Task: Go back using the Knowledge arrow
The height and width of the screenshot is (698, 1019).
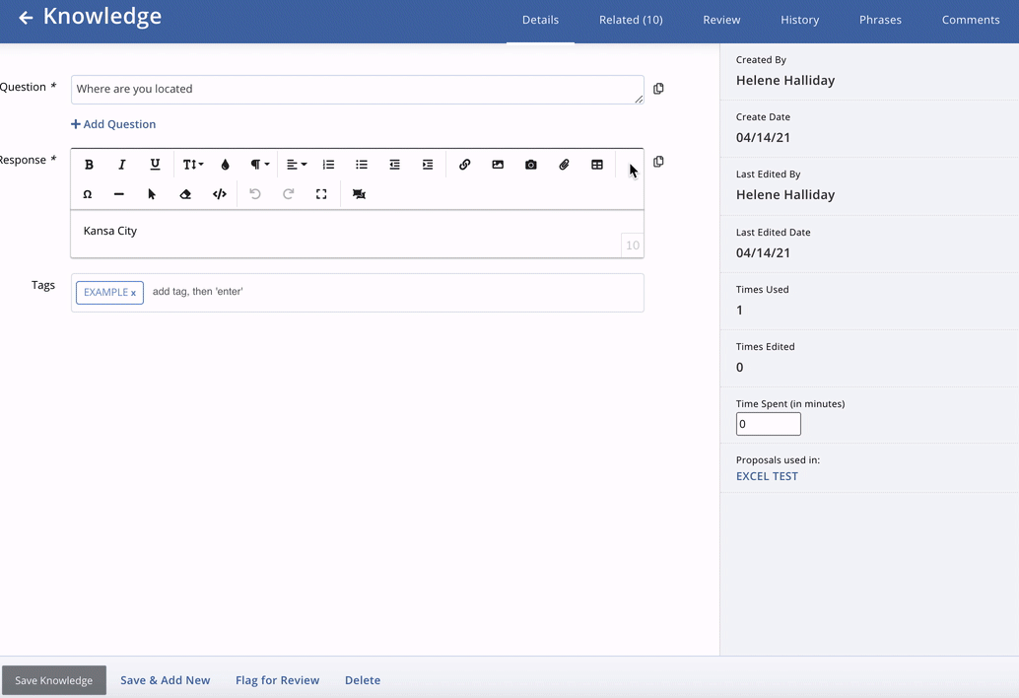Action: point(26,18)
